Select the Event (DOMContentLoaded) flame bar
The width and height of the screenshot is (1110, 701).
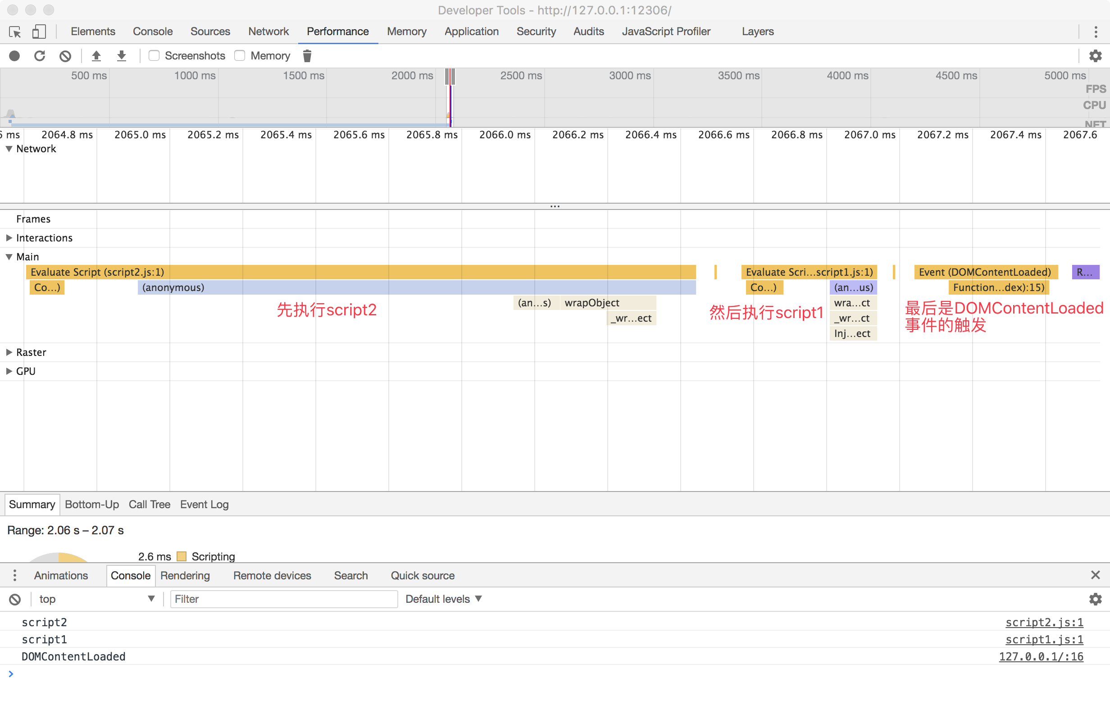click(985, 272)
